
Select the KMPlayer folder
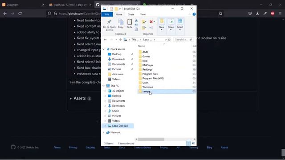point(147,65)
